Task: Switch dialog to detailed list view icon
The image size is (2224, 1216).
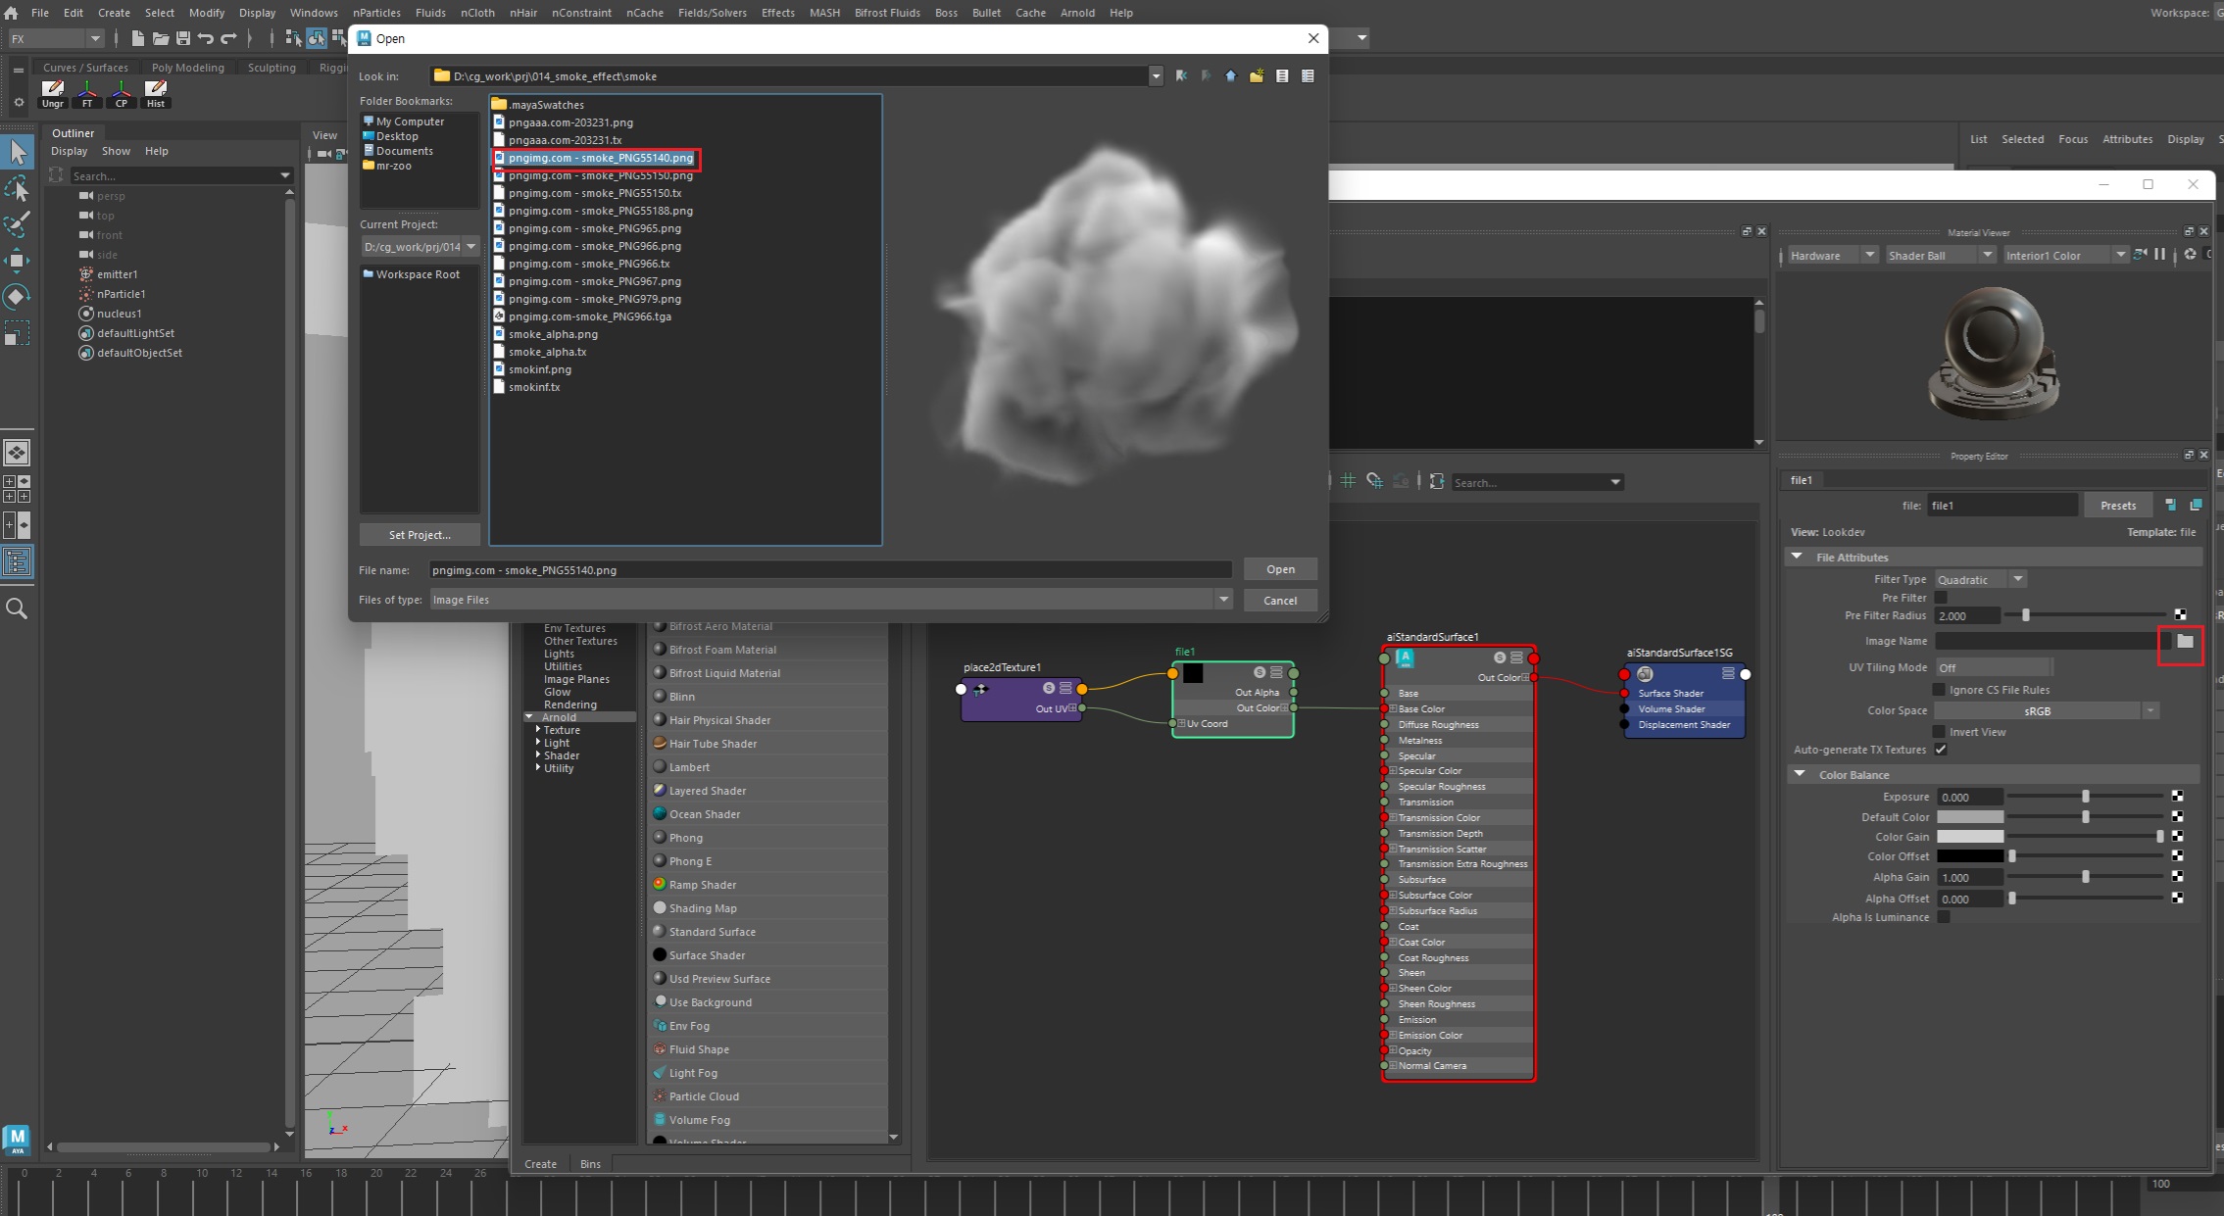Action: [x=1308, y=76]
